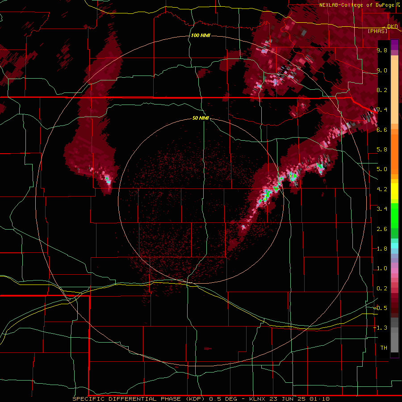402x402 pixels.
Task: Click the 5.8 value on the color scale
Action: 382,150
